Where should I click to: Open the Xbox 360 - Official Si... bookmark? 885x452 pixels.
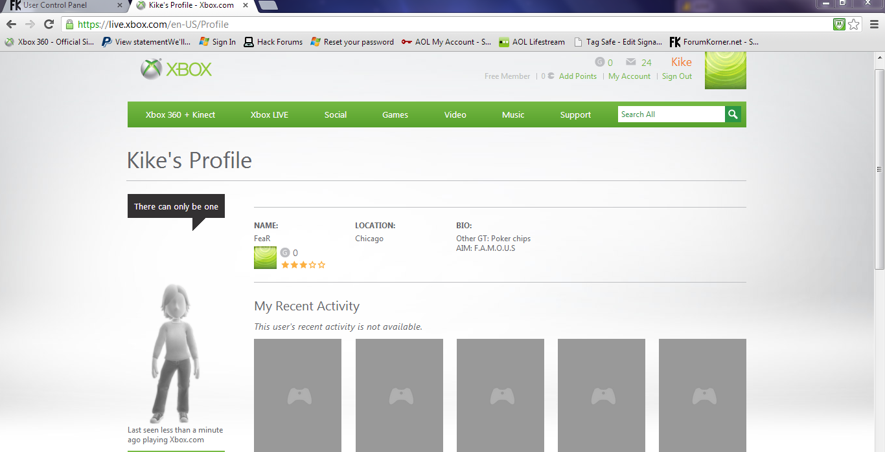(x=49, y=42)
